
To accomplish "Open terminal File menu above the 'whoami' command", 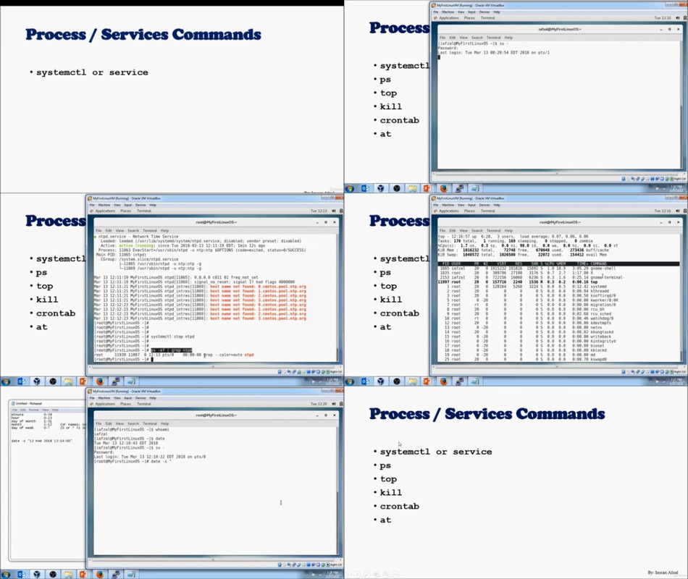I will pos(98,423).
